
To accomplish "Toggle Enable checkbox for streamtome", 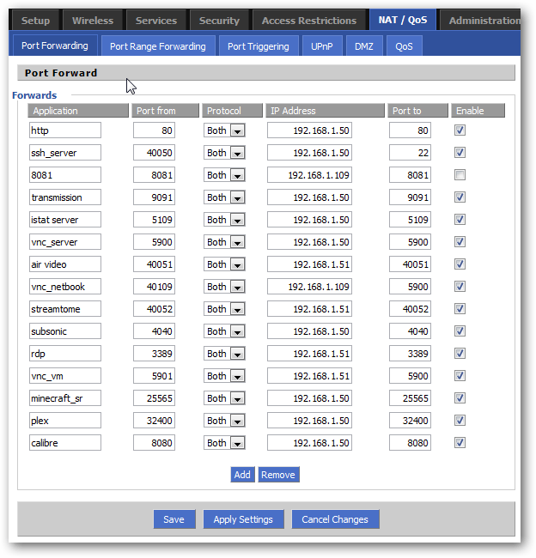I will [x=460, y=309].
